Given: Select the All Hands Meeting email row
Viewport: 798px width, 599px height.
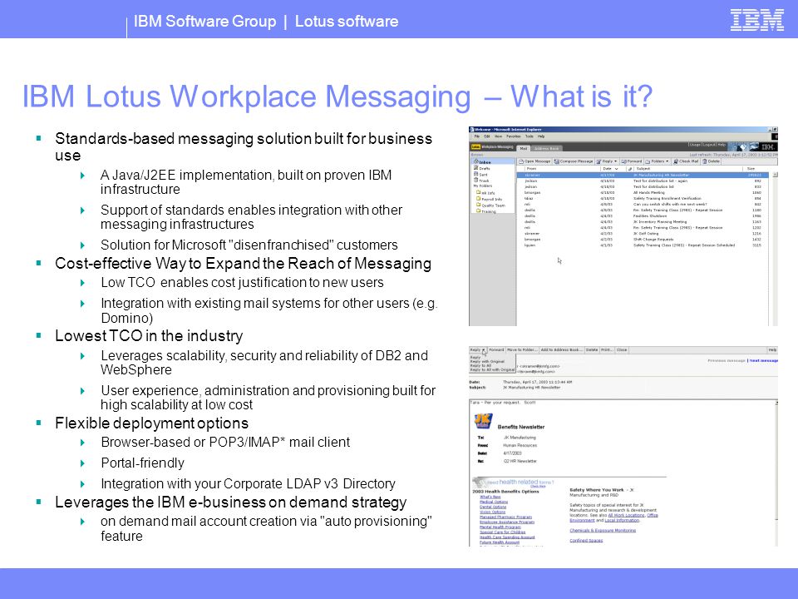Looking at the screenshot, I should [643, 192].
